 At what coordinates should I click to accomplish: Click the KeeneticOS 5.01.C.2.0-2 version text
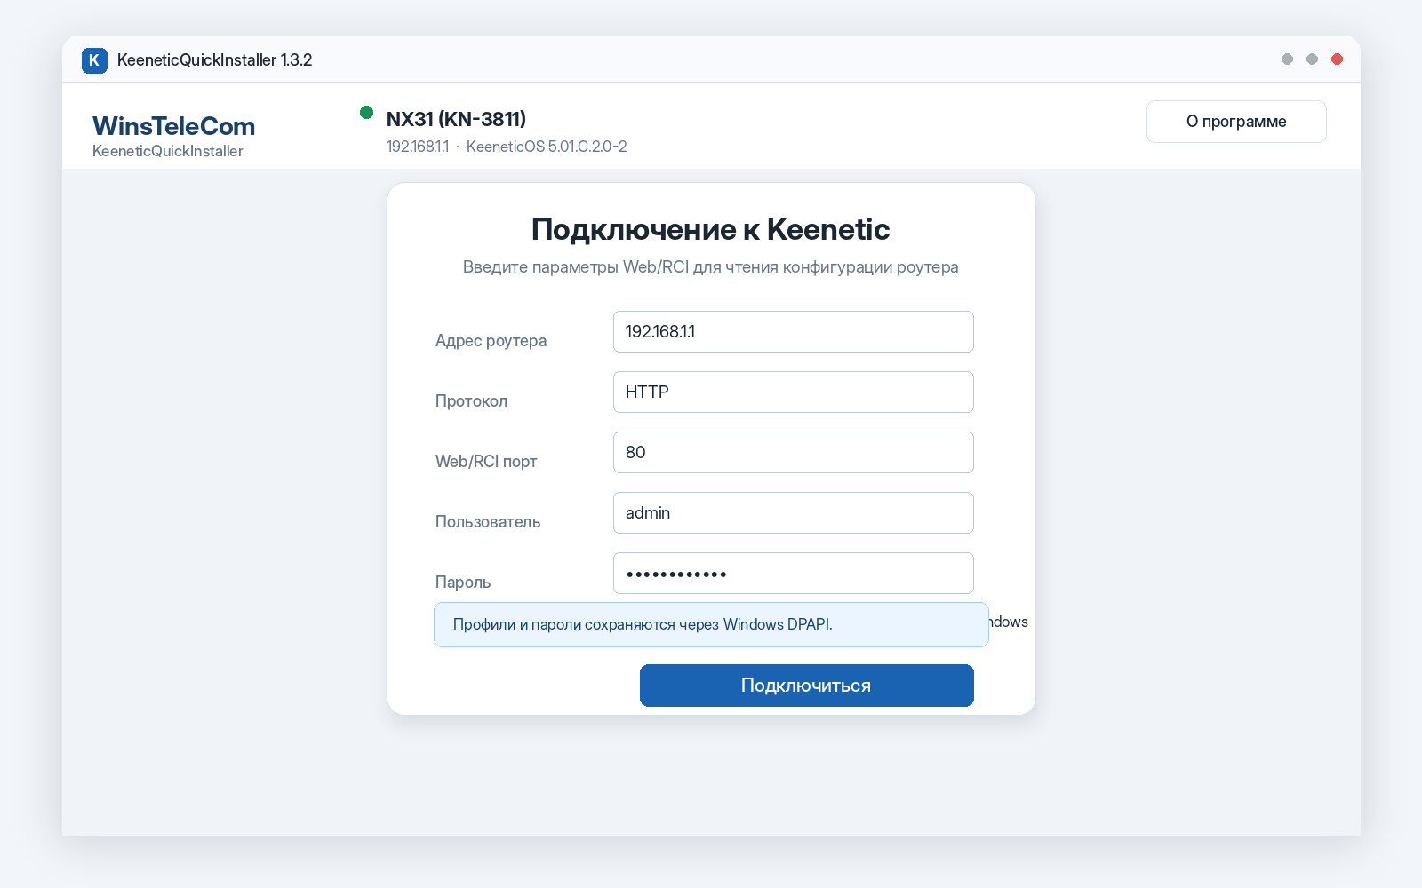click(547, 147)
